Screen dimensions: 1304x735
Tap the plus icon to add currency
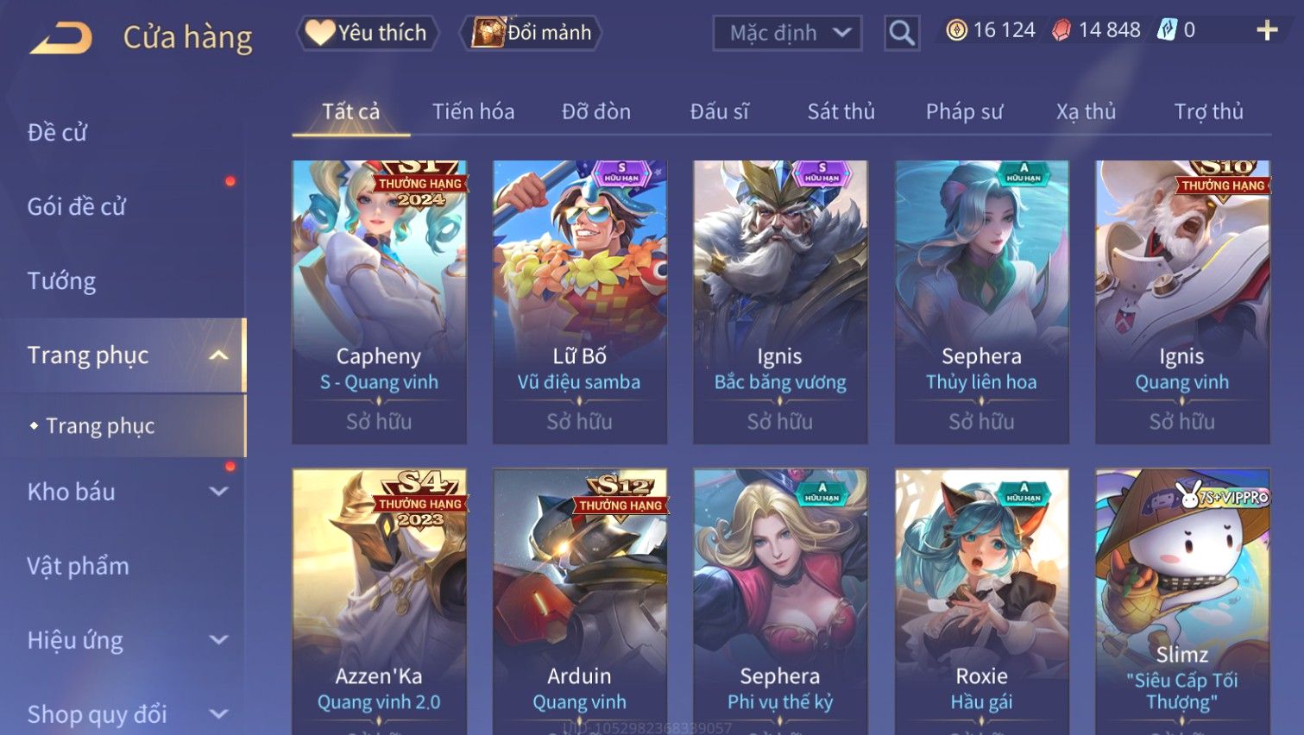[x=1267, y=30]
